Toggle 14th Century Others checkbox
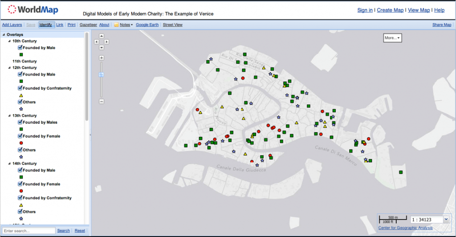456x237 pixels. coord(20,212)
